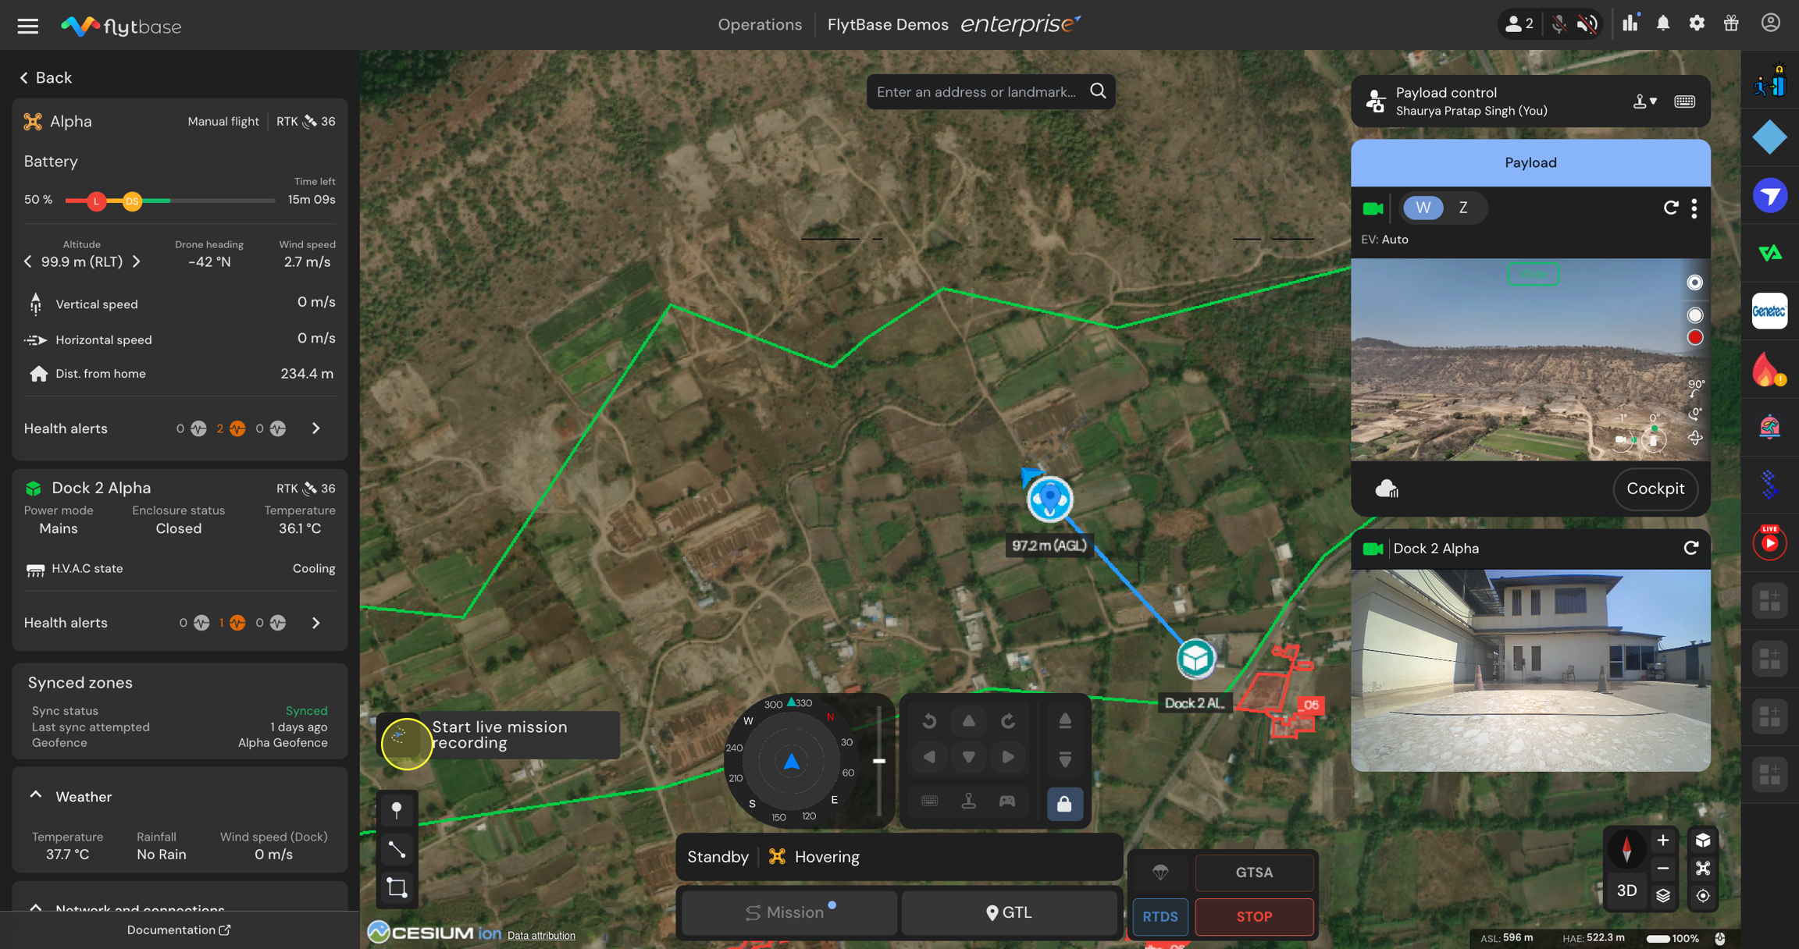
Task: Click the parachute deploy icon
Action: tap(1160, 873)
